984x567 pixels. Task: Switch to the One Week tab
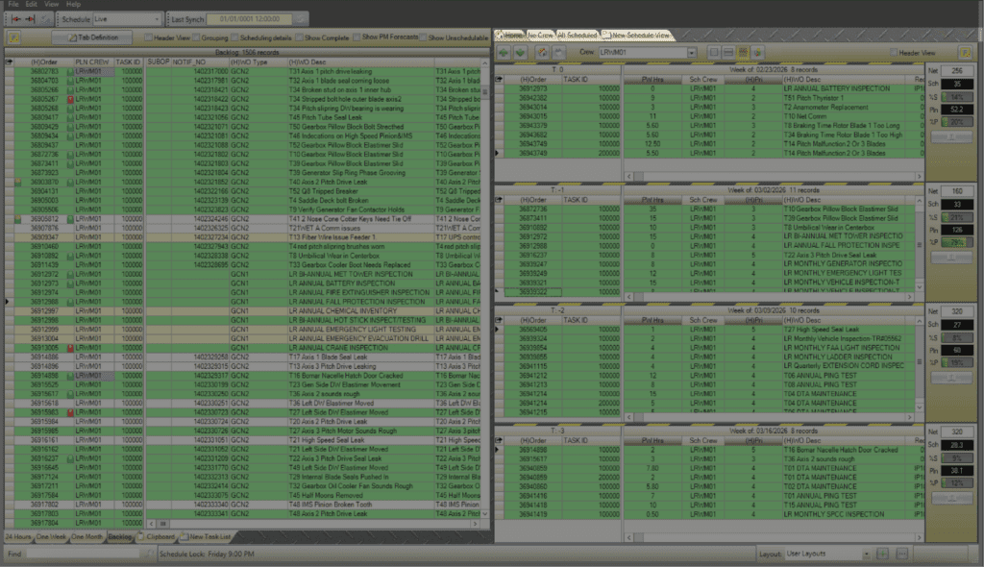[x=51, y=536]
